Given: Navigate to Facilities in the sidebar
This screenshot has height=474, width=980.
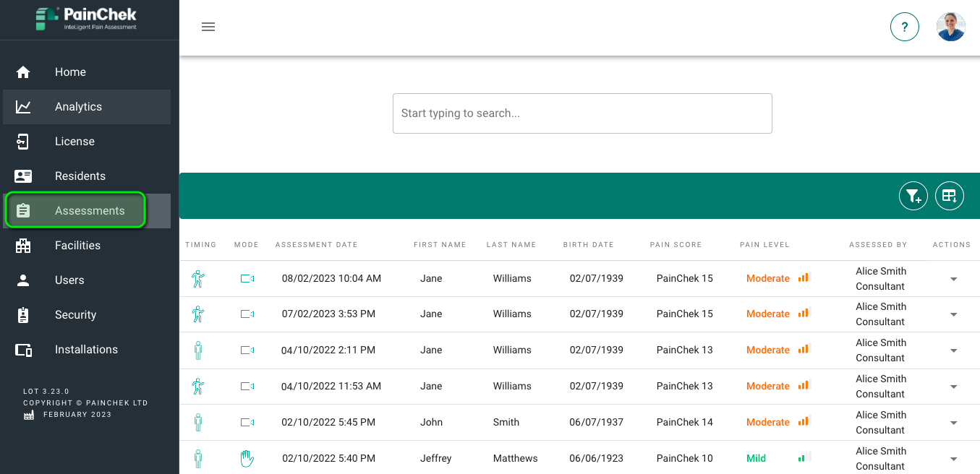Looking at the screenshot, I should (x=87, y=246).
